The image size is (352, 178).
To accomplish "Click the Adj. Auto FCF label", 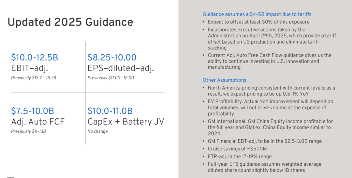I will 38,122.
